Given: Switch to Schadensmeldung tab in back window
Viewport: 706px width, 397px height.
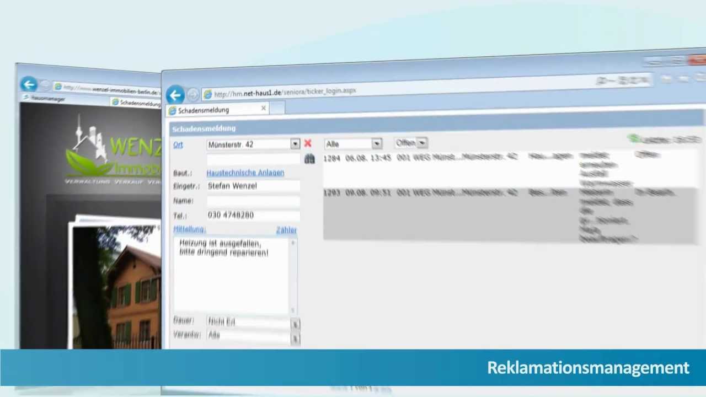Looking at the screenshot, I should coord(136,103).
